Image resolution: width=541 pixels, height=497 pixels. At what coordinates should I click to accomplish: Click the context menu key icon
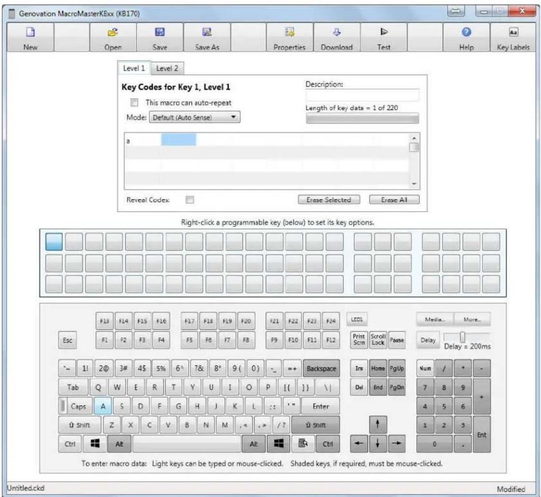pyautogui.click(x=302, y=443)
